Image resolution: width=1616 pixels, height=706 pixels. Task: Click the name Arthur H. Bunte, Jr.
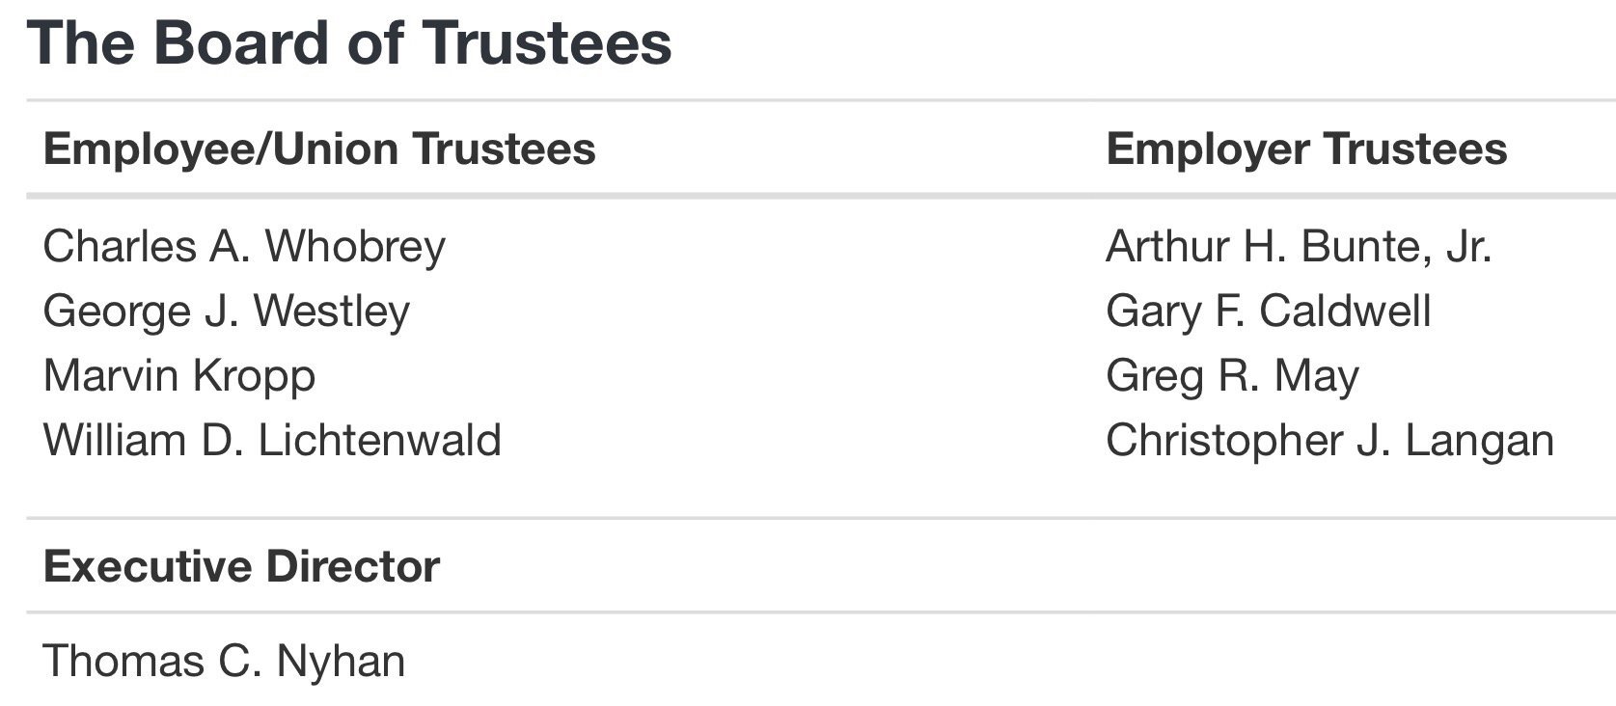coord(1299,247)
